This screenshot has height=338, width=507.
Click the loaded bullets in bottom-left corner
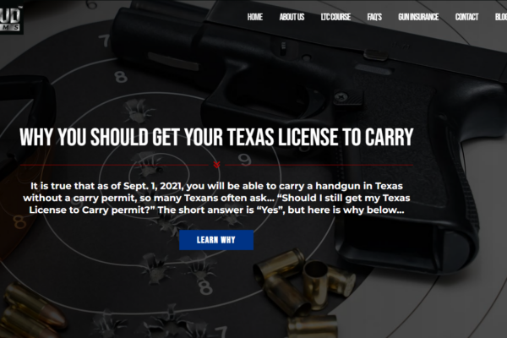30,312
